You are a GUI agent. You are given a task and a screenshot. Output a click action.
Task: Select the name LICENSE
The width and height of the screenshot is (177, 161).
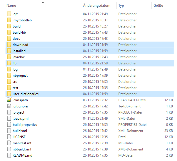[x=19, y=137]
